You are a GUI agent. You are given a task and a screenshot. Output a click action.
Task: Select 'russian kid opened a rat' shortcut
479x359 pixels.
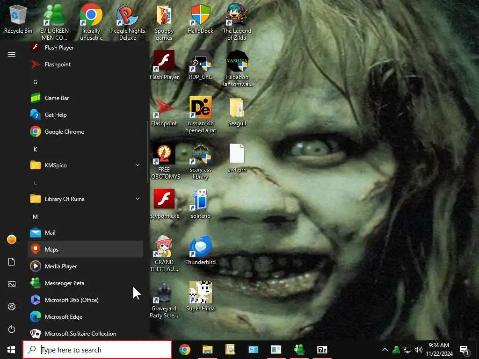200,115
